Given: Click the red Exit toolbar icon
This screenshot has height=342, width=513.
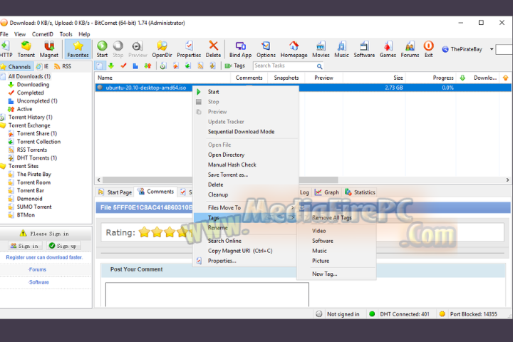Looking at the screenshot, I should (x=429, y=49).
